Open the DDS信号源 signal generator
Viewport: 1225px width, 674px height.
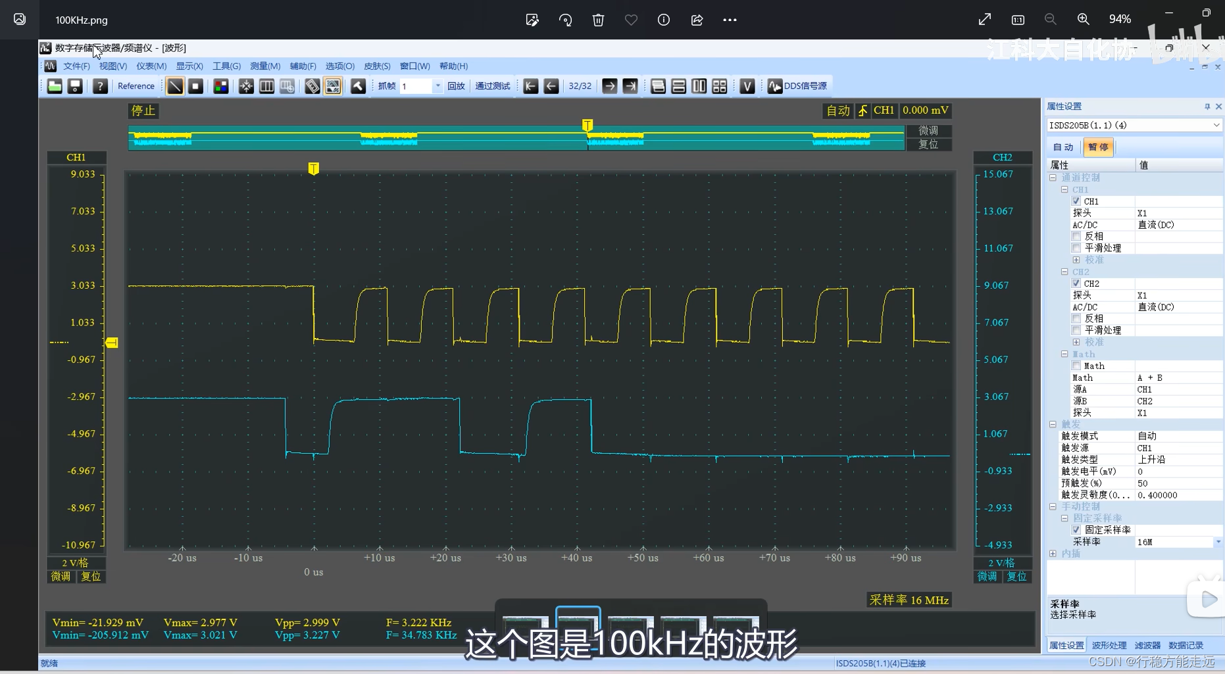coord(797,86)
